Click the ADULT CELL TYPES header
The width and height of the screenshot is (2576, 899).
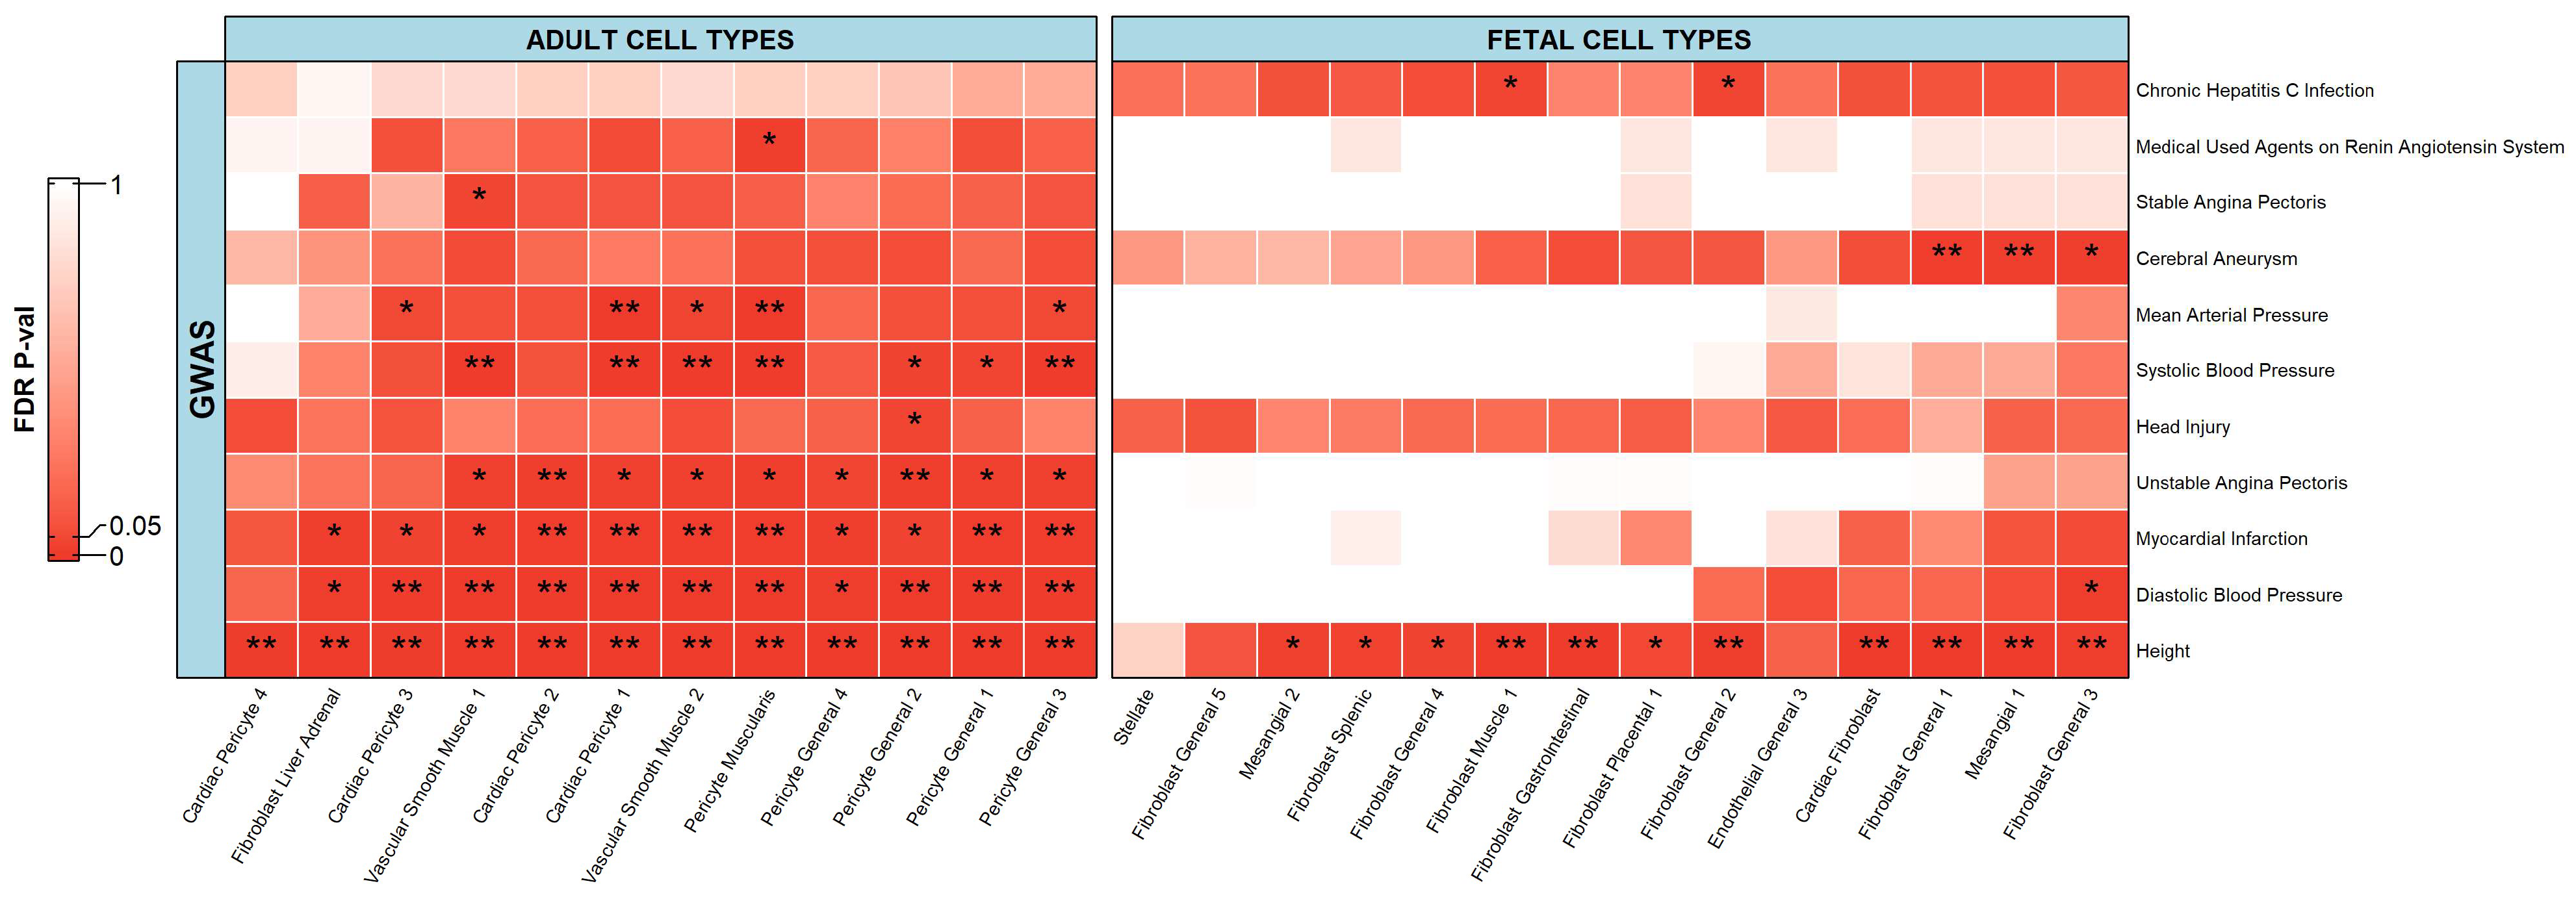(x=660, y=40)
